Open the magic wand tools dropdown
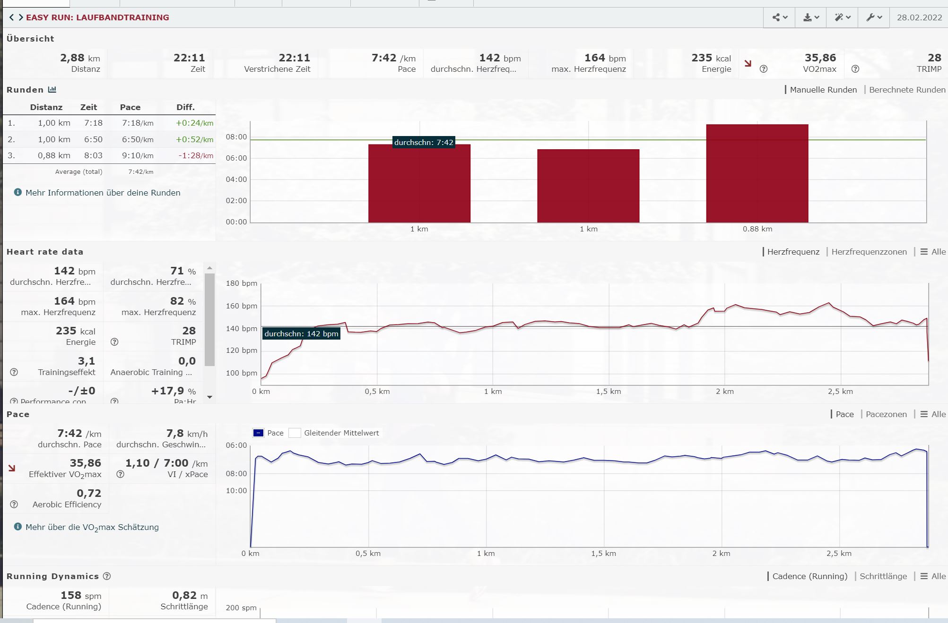The height and width of the screenshot is (623, 948). pos(842,17)
